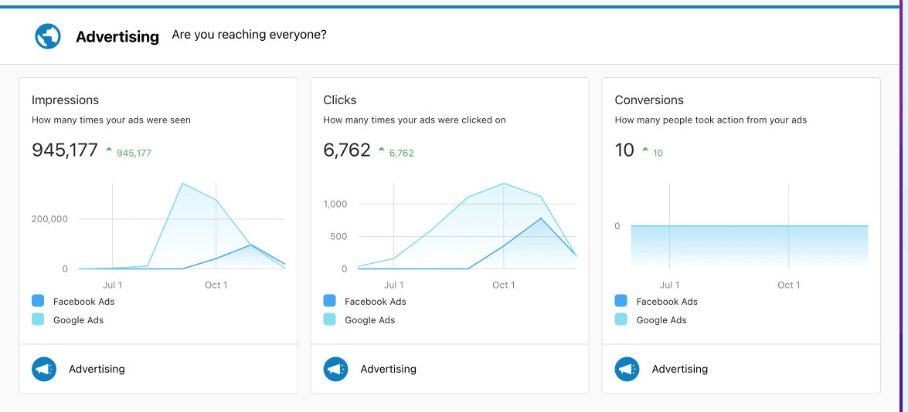The image size is (908, 412).
Task: Open Advertising link below Impressions chart
Action: (97, 370)
